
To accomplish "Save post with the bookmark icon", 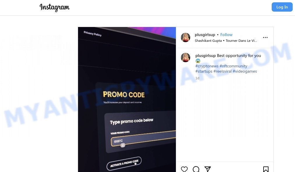I will pos(266,169).
